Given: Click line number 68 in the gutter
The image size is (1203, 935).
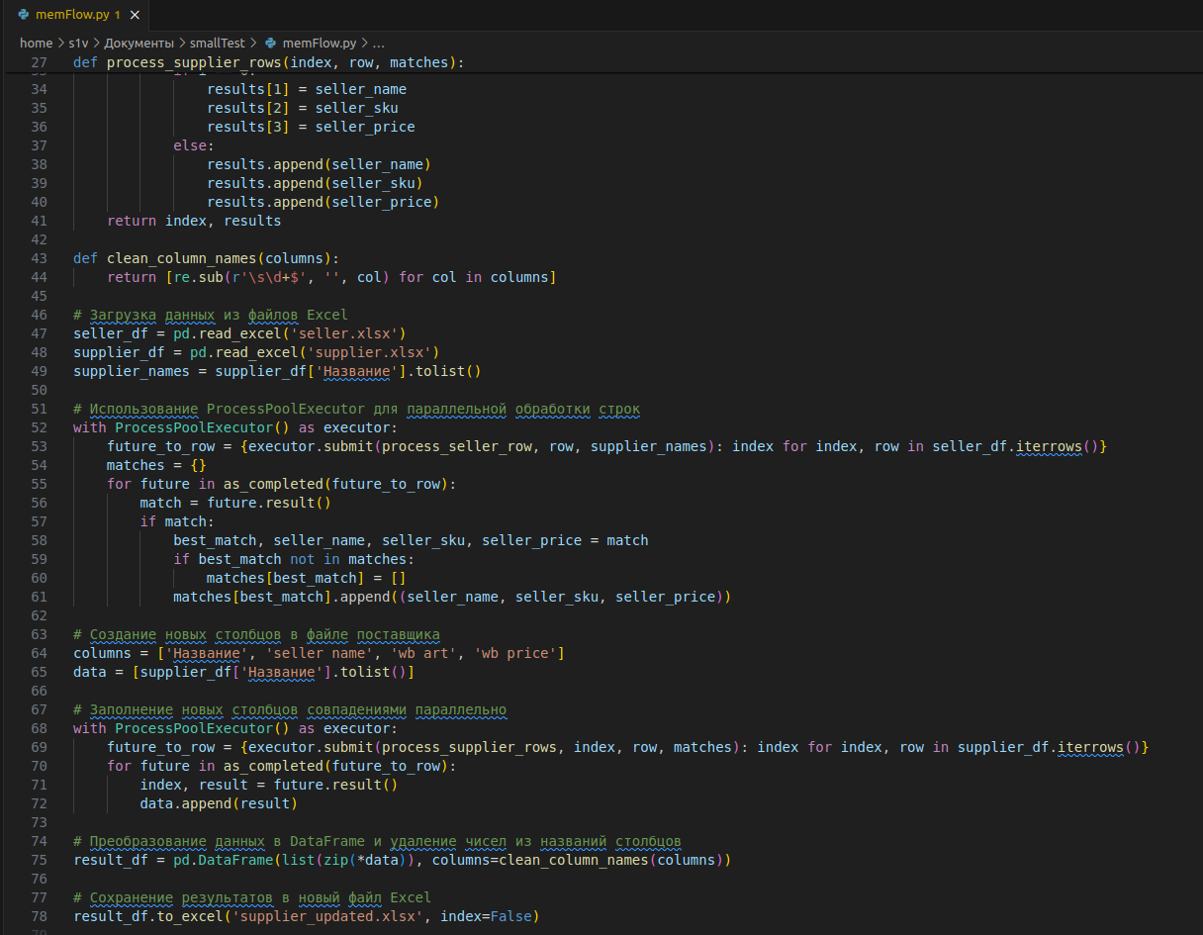Looking at the screenshot, I should coord(39,728).
